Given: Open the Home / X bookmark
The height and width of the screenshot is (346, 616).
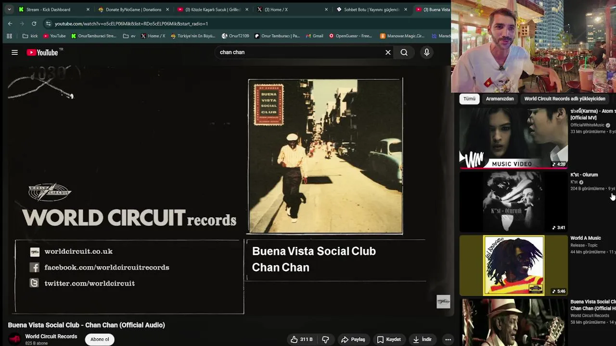Looking at the screenshot, I should pyautogui.click(x=153, y=36).
